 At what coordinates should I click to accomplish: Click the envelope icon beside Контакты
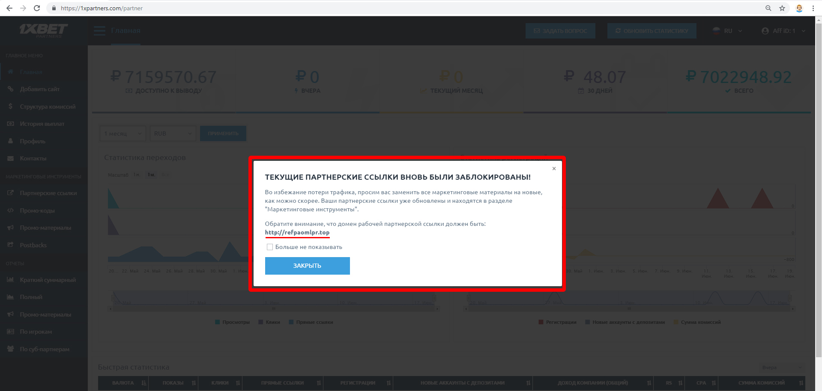11,158
